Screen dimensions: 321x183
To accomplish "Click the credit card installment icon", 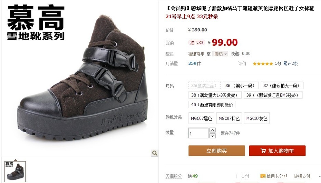I will click(263, 176).
